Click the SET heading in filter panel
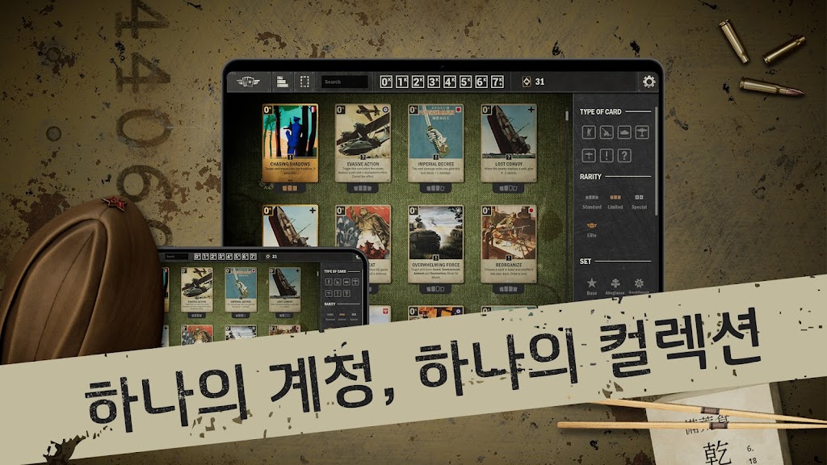 point(586,261)
